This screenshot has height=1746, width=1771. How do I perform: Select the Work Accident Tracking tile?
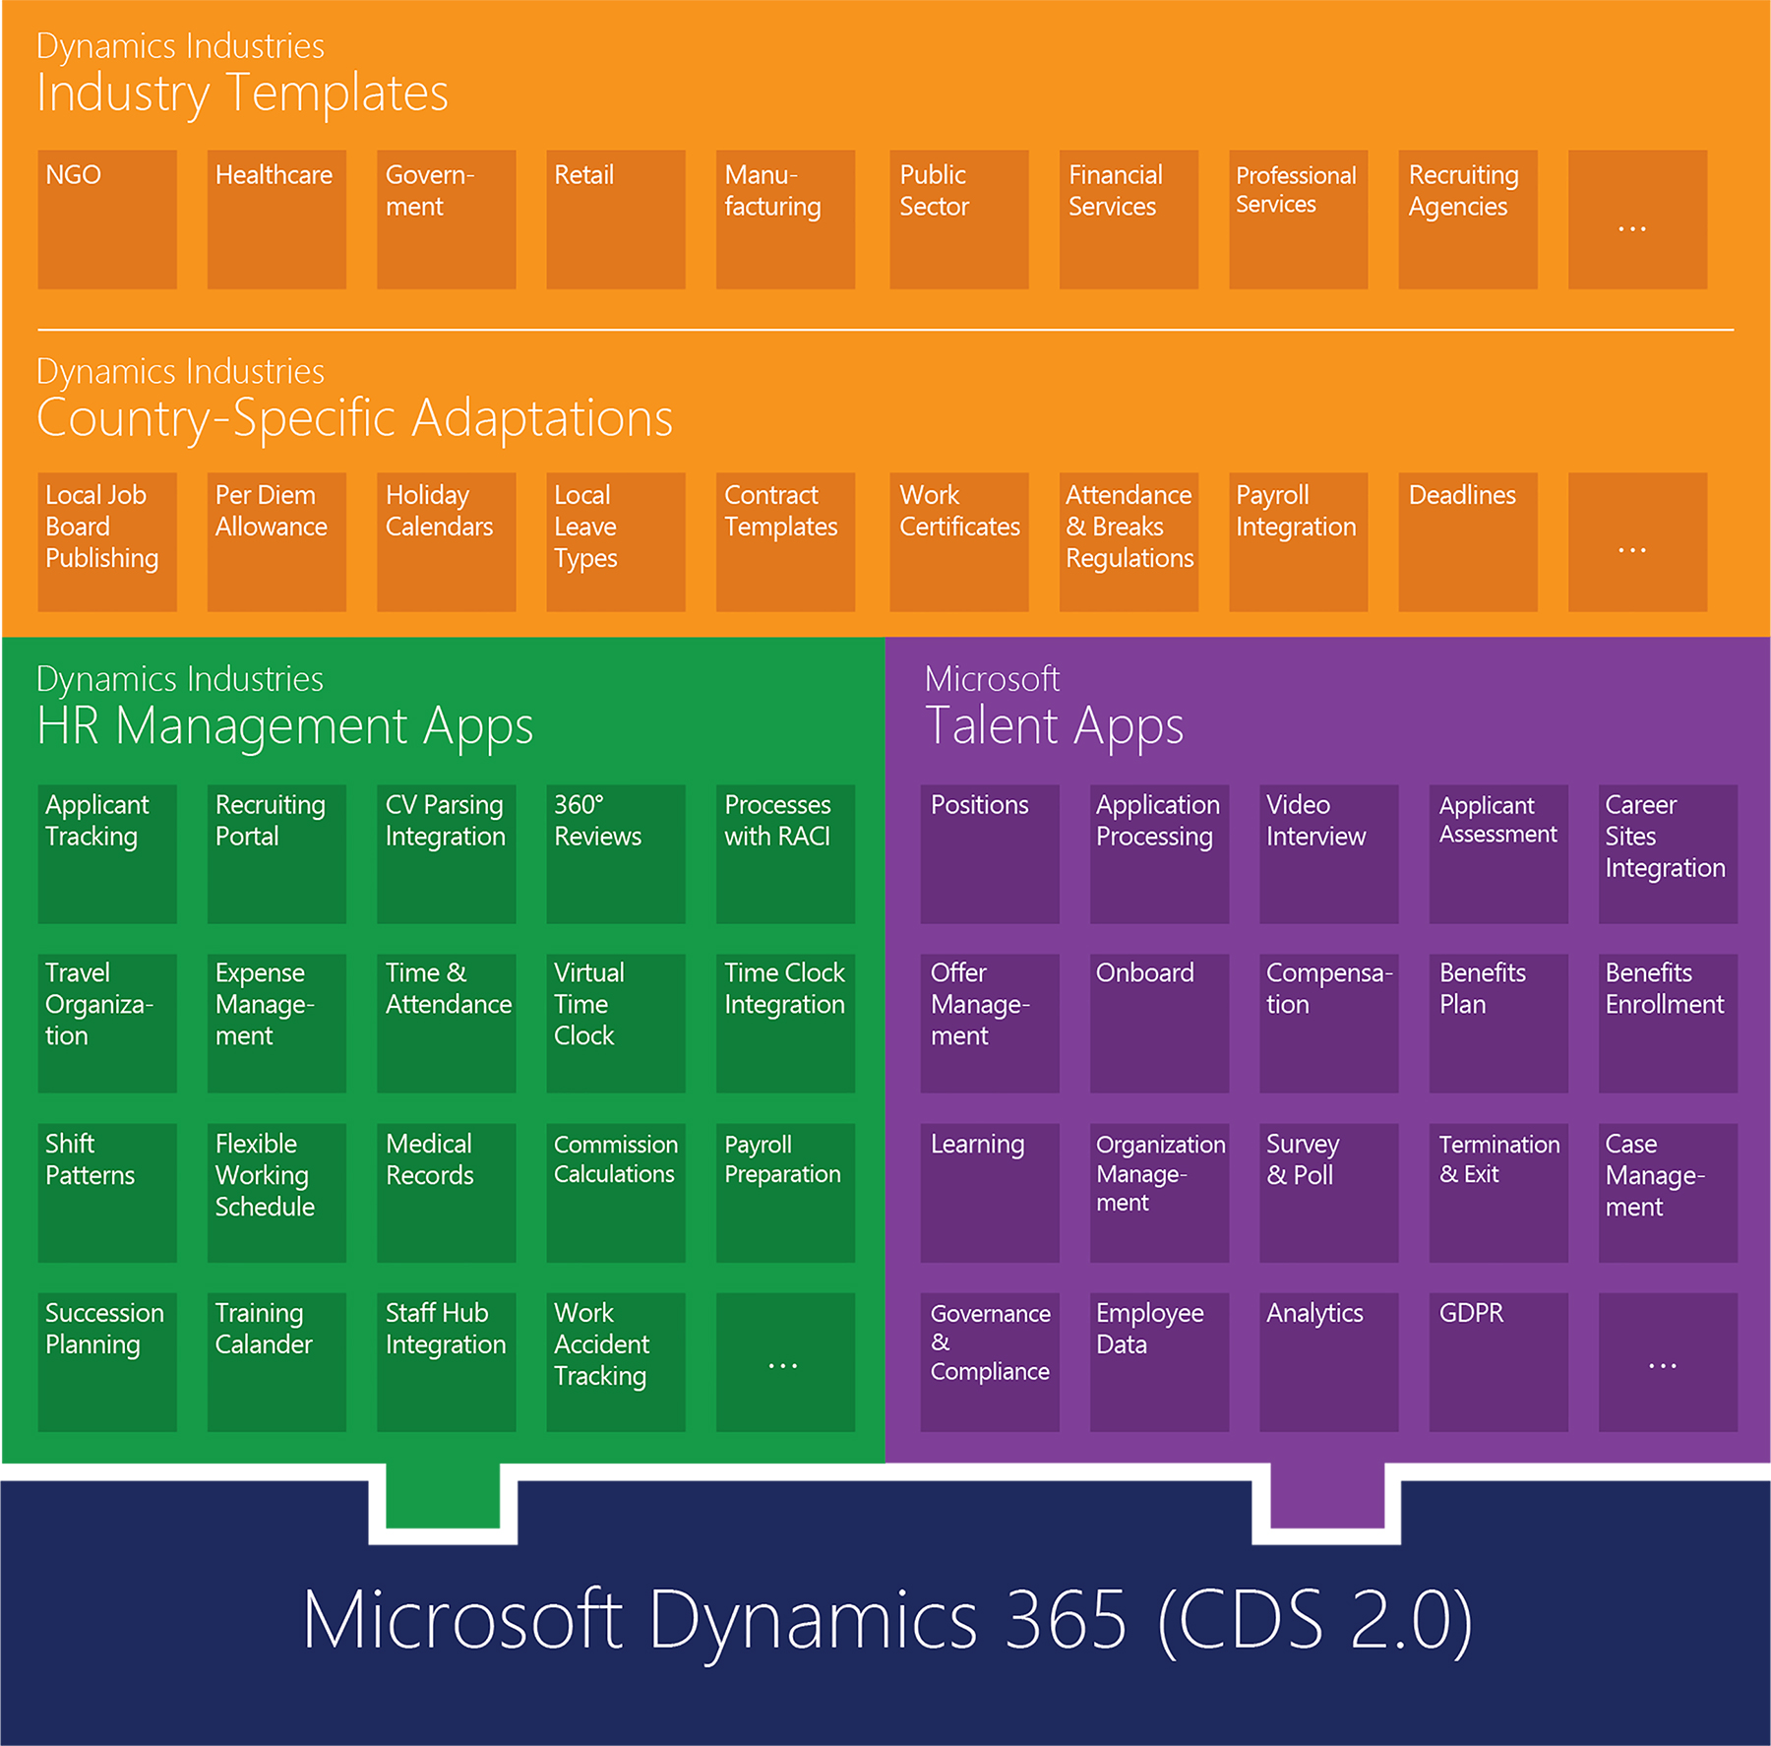[616, 1363]
